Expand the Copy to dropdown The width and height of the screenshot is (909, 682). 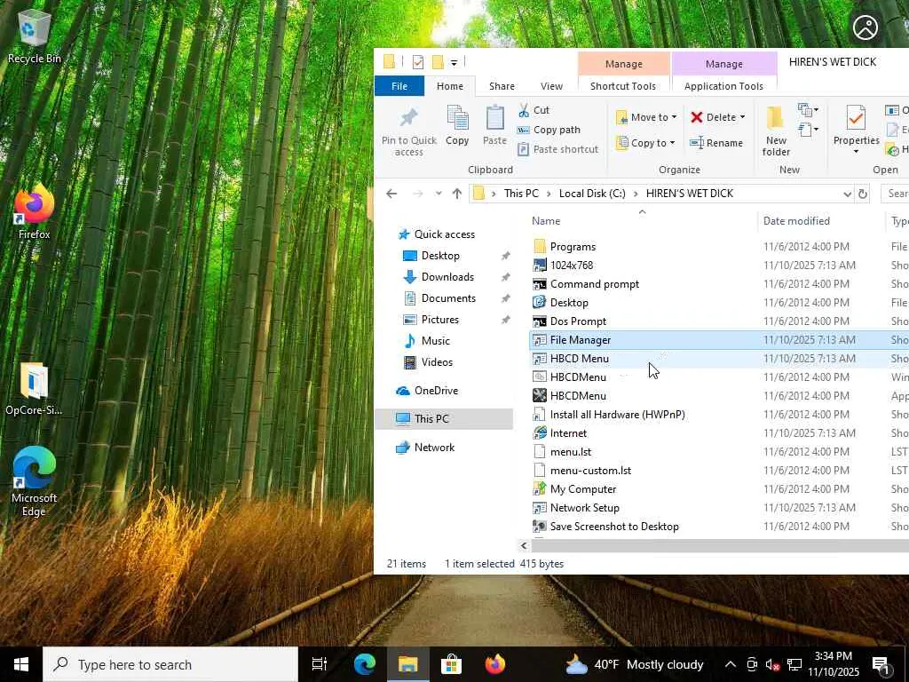[x=672, y=143]
